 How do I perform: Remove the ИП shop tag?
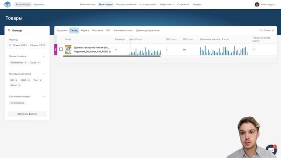point(16,80)
